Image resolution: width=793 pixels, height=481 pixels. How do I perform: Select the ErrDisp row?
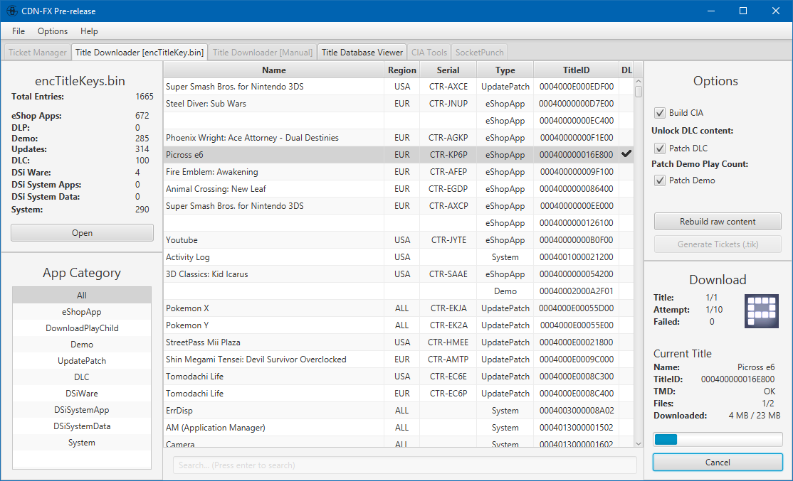[399, 411]
